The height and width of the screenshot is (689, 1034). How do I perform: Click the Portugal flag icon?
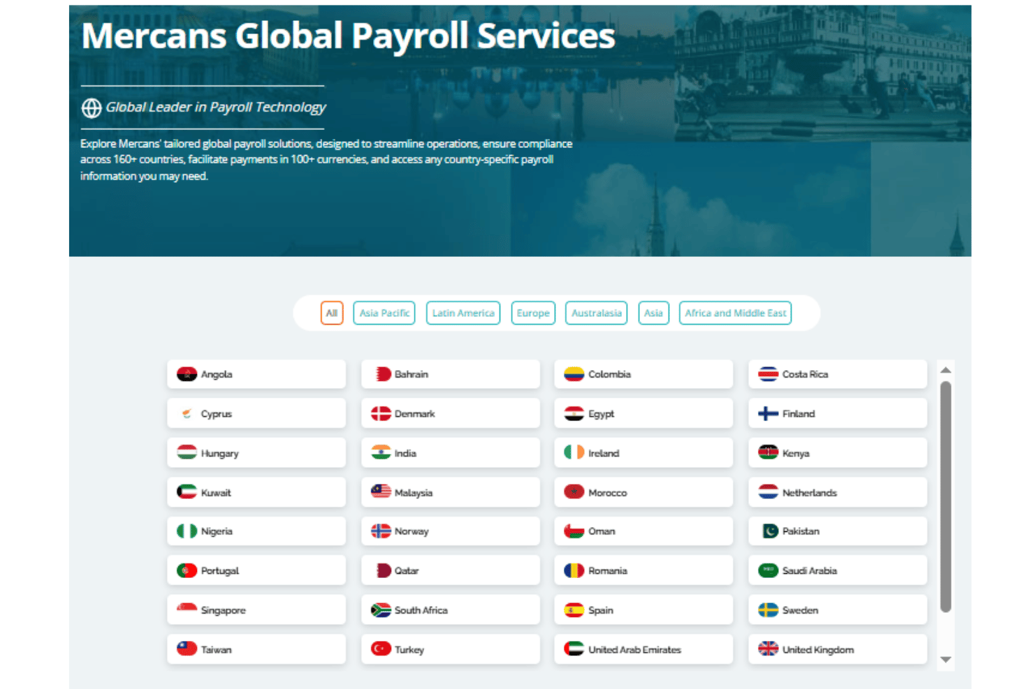(x=187, y=570)
